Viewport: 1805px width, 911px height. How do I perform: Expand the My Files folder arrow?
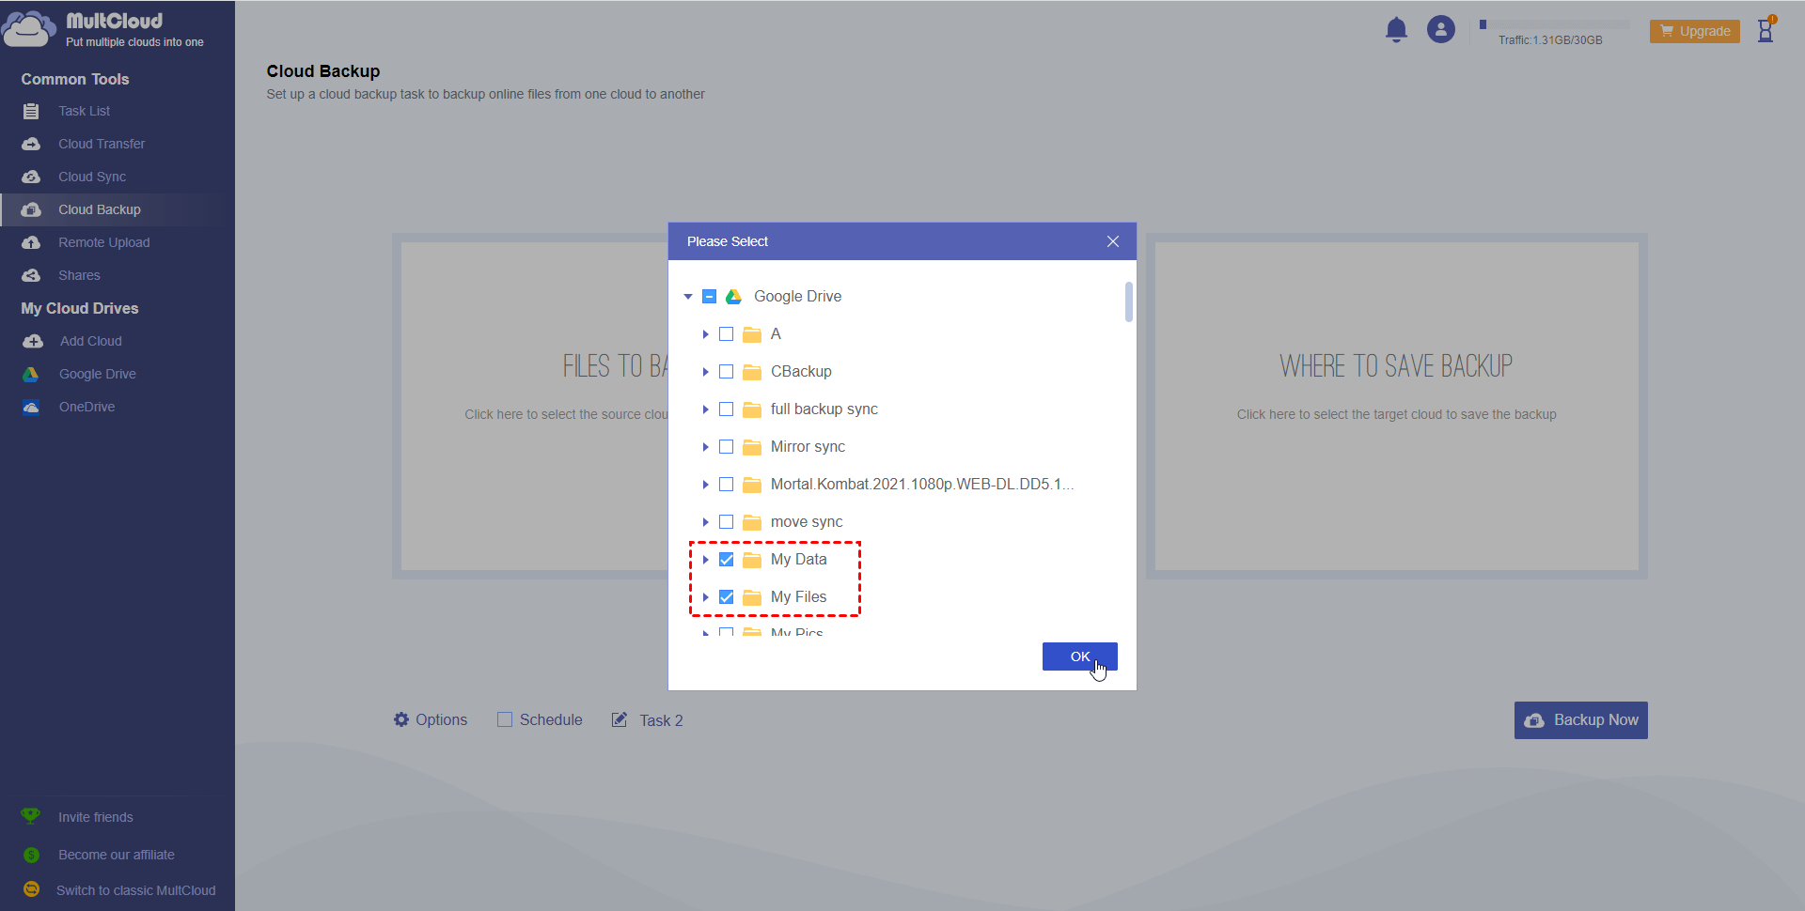click(x=705, y=597)
